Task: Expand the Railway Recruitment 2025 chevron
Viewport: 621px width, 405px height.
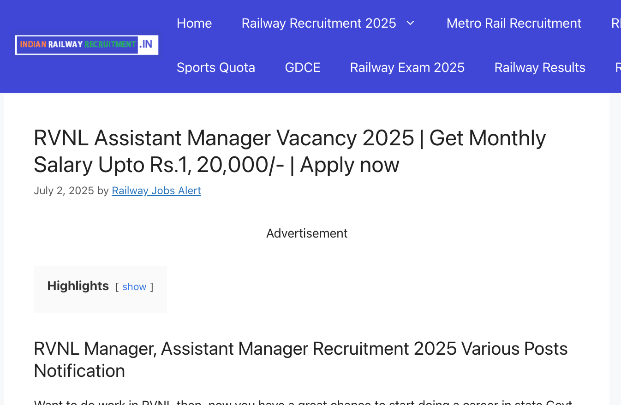Action: [410, 23]
